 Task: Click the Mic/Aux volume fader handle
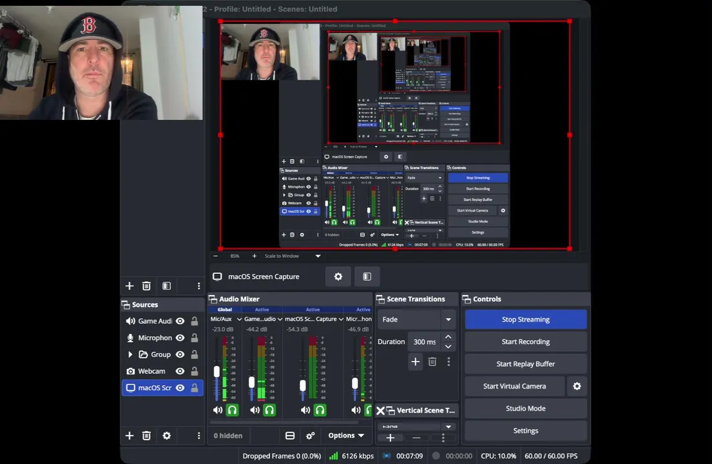pos(216,371)
